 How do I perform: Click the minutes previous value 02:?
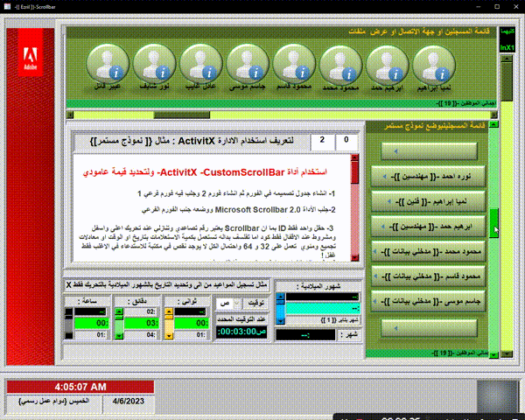(x=141, y=311)
